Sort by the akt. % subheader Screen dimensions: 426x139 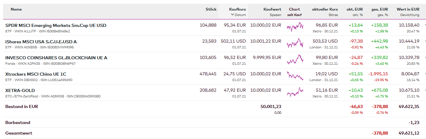tap(357, 15)
